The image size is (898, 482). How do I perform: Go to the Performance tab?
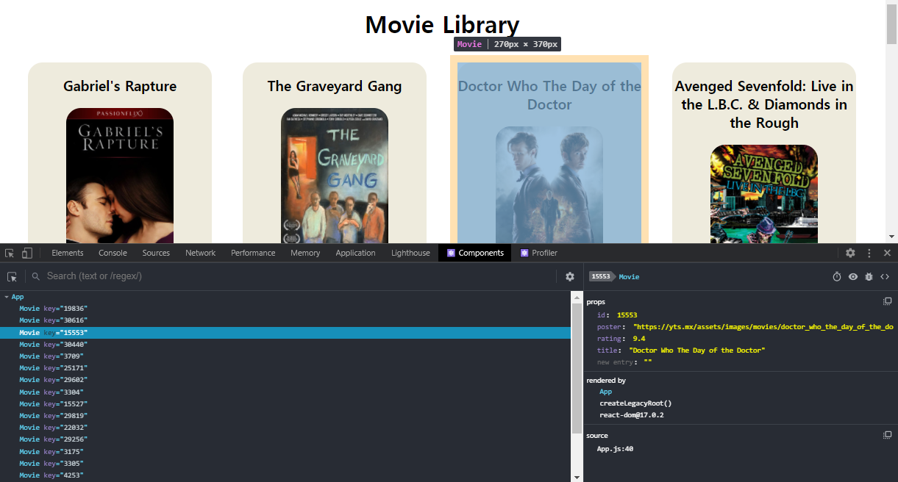[x=253, y=253]
